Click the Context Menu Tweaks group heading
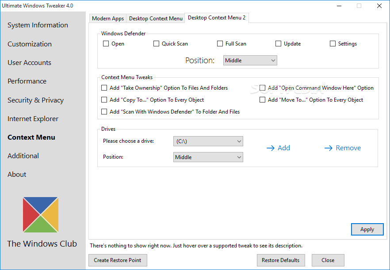 [127, 77]
